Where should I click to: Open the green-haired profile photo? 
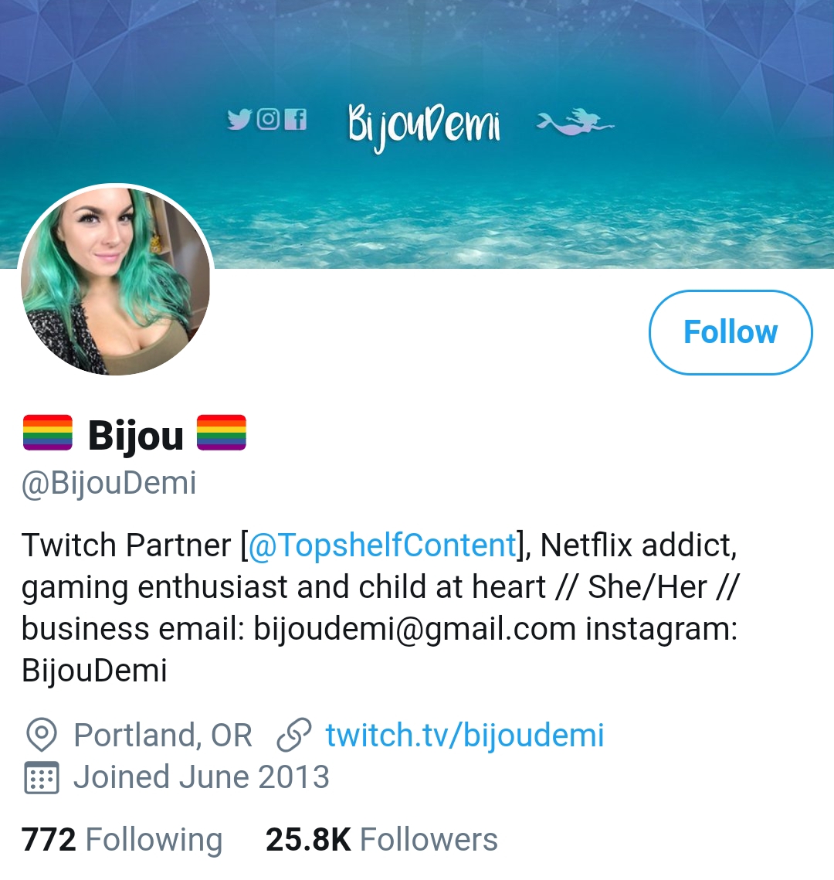116,280
